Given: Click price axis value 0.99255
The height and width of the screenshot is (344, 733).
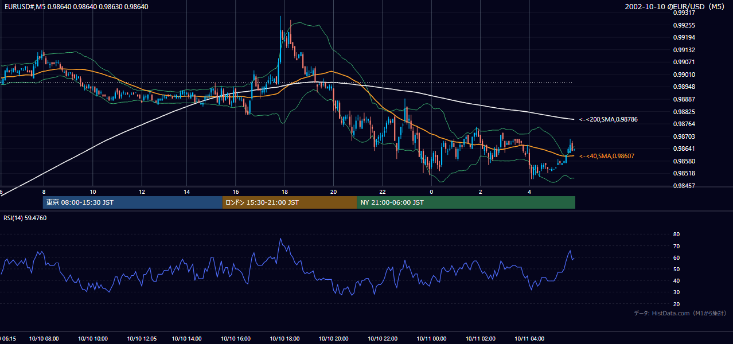Looking at the screenshot, I should coord(683,25).
